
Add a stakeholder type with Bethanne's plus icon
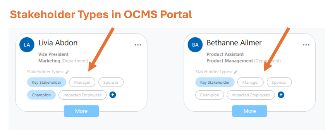[x=281, y=95]
